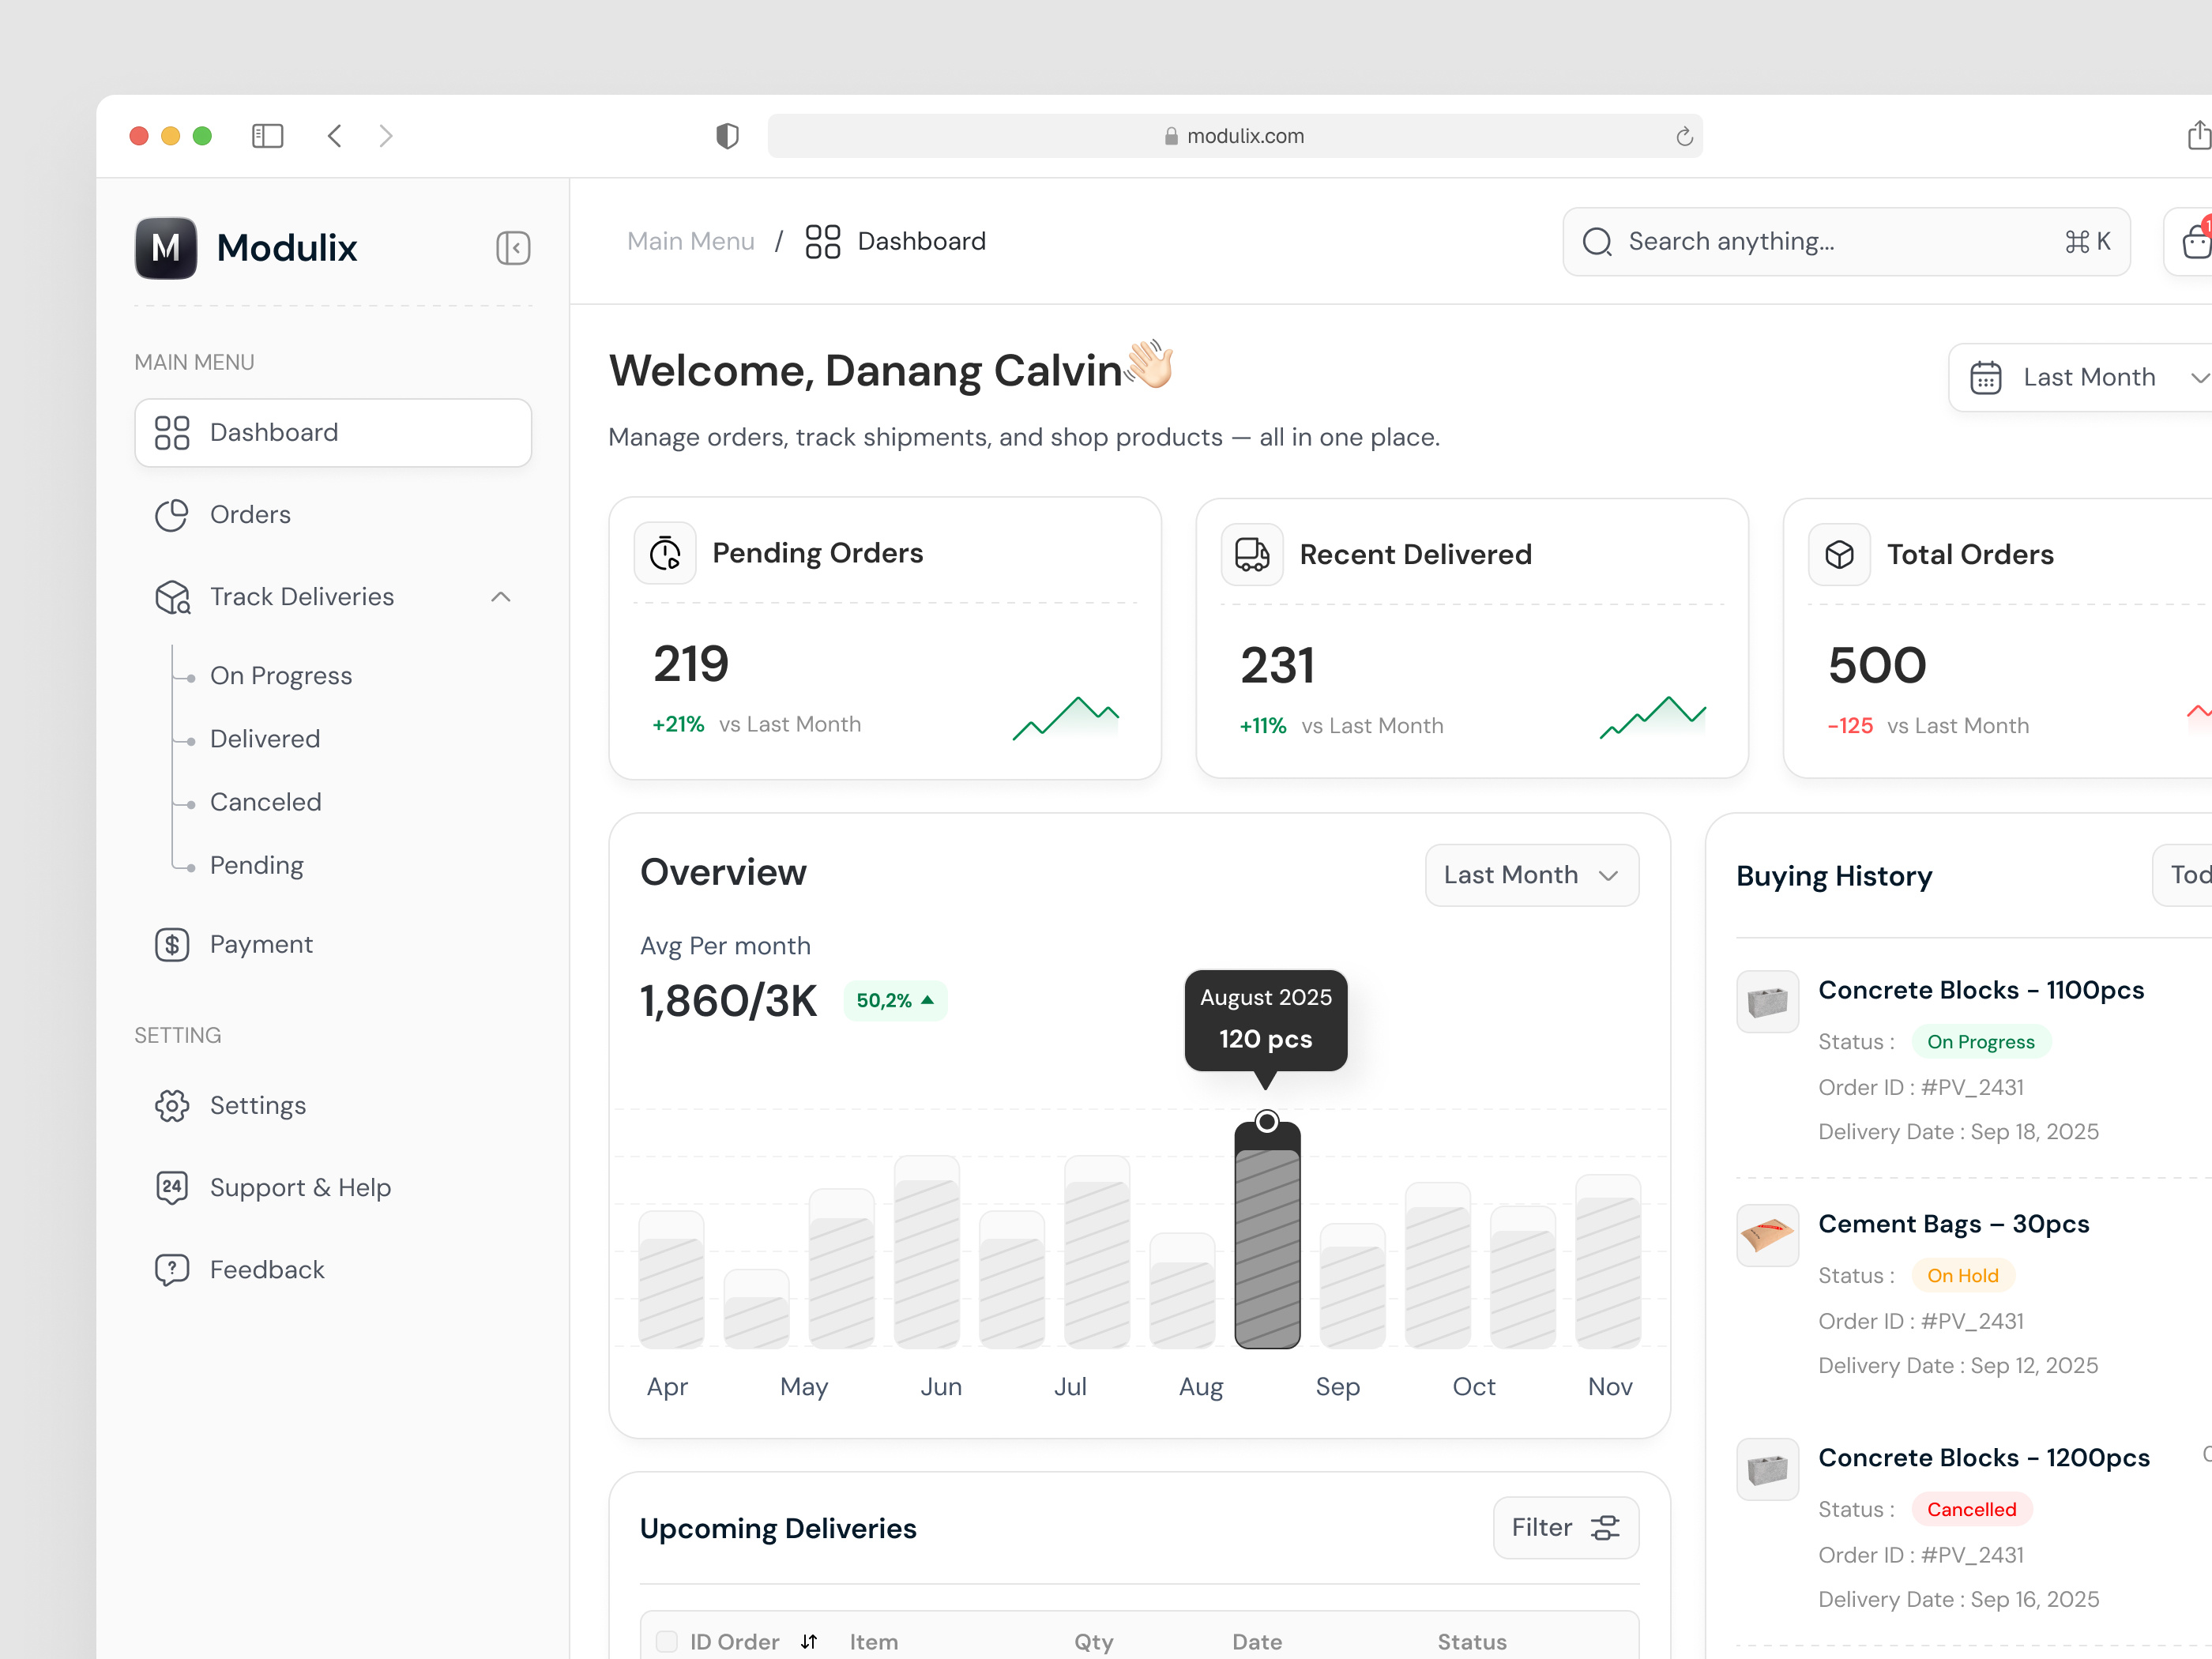The image size is (2212, 1659).
Task: Open Settings via the gear icon
Action: pyautogui.click(x=172, y=1105)
